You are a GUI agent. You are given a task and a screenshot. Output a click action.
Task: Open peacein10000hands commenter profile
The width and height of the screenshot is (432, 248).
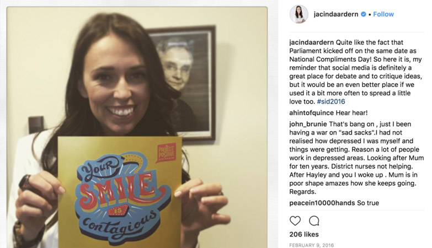322,203
